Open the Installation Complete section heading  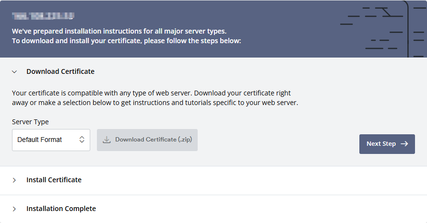pyautogui.click(x=61, y=209)
